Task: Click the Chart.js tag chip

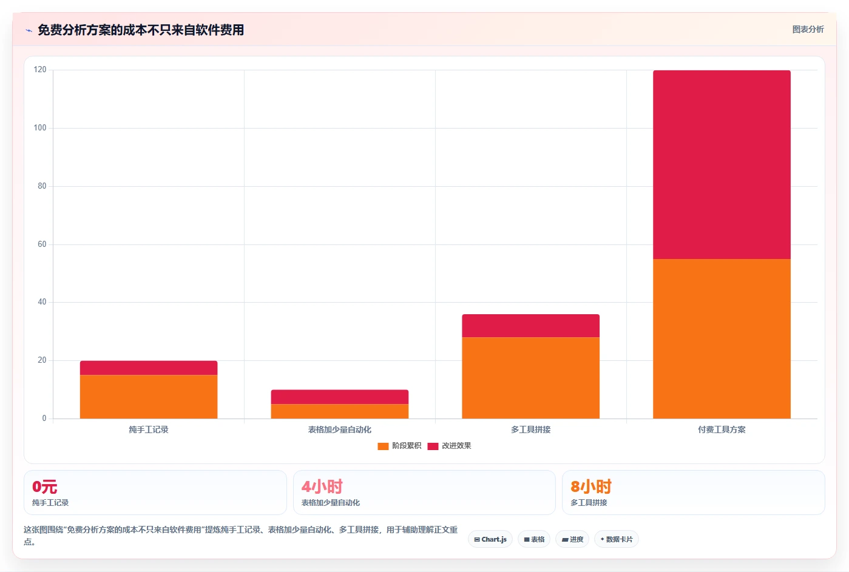Action: (490, 539)
